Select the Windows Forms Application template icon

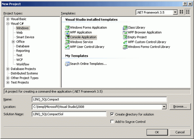coord(67,28)
